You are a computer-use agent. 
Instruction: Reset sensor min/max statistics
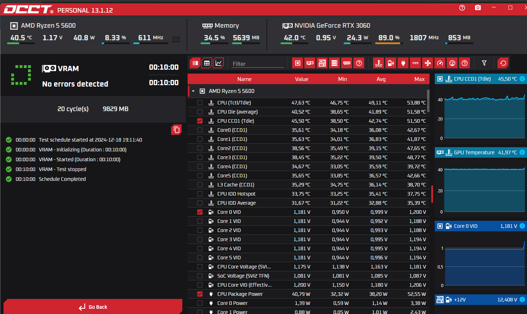pyautogui.click(x=503, y=63)
